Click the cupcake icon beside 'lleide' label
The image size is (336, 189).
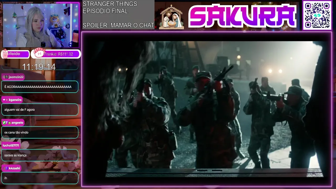pyautogui.click(x=5, y=53)
